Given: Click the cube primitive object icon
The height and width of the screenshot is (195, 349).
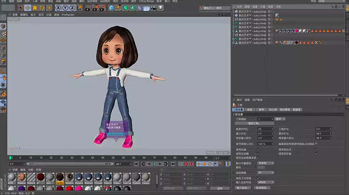Looking at the screenshot, I should click(x=112, y=8).
